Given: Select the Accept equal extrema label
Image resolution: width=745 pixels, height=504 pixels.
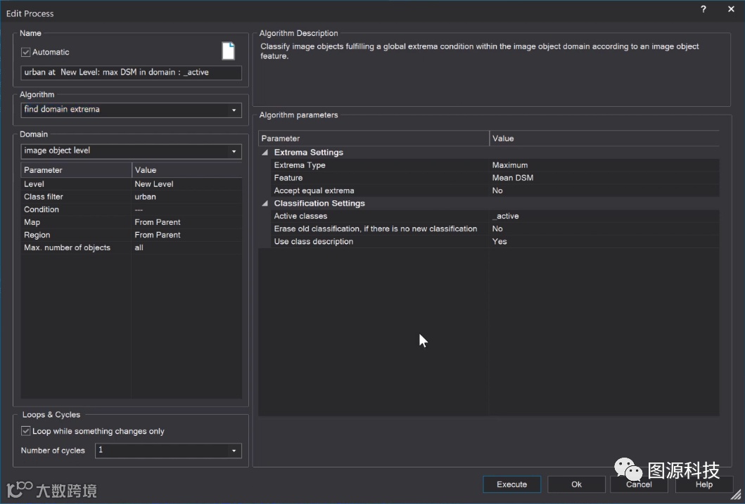Looking at the screenshot, I should point(314,190).
